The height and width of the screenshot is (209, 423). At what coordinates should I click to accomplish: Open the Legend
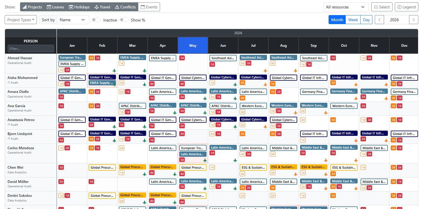(x=406, y=7)
